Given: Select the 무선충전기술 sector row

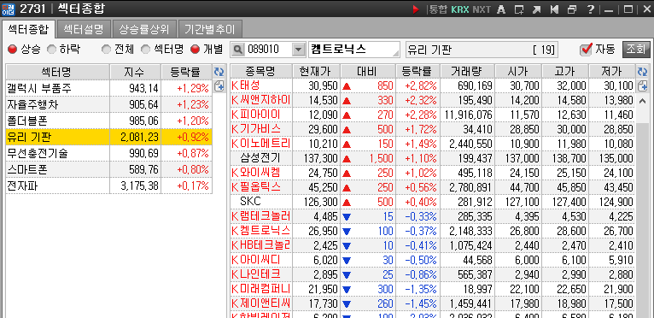Looking at the screenshot, I should coord(109,153).
